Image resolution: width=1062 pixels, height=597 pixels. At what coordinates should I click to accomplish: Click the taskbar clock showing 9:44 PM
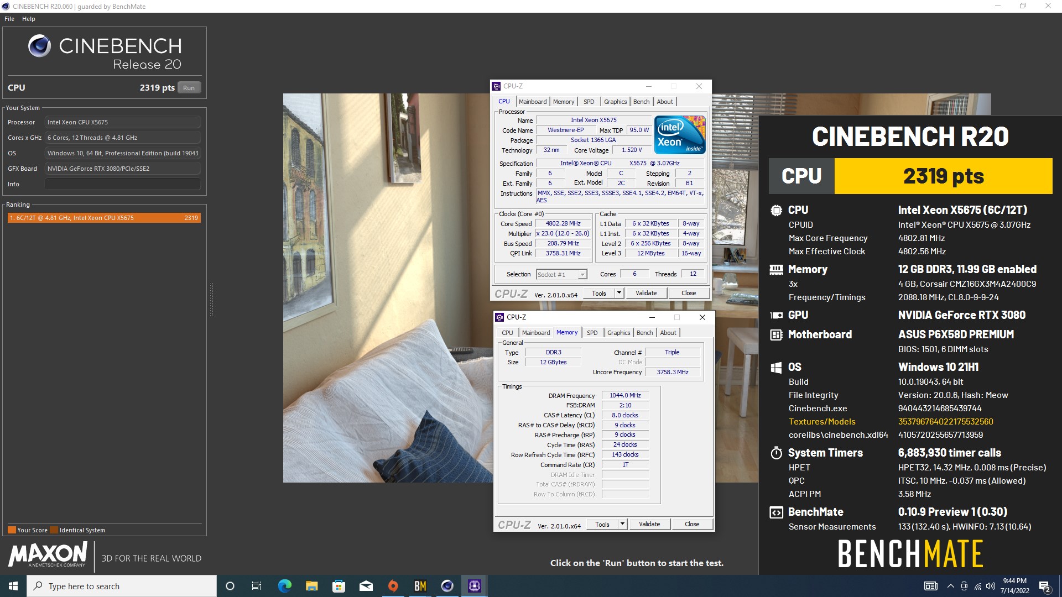click(x=1015, y=586)
